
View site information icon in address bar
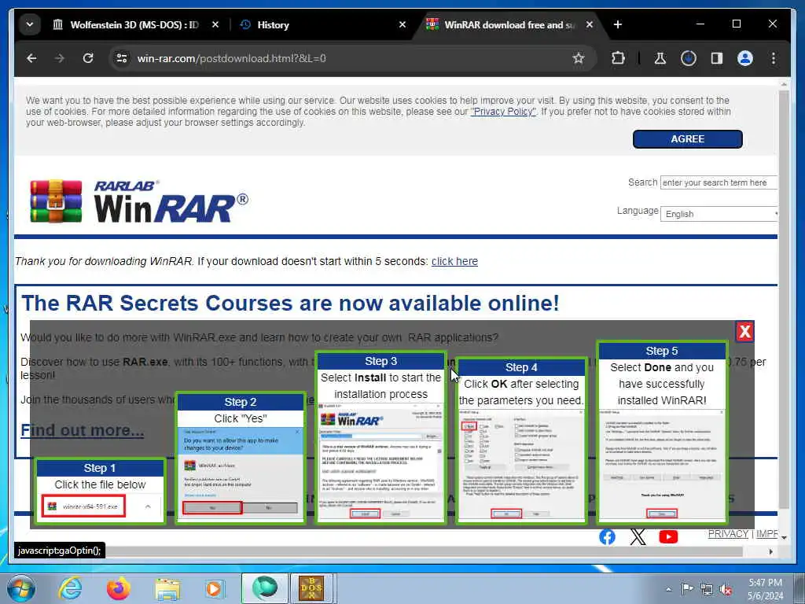(122, 58)
